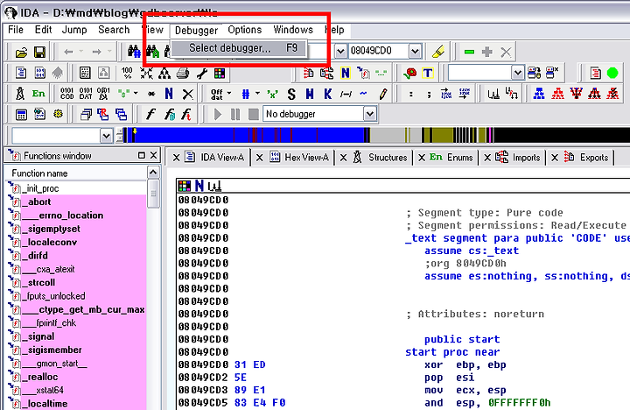Image resolution: width=630 pixels, height=410 pixels.
Task: Click the Functions window scrollbar up arrow
Action: (153, 173)
